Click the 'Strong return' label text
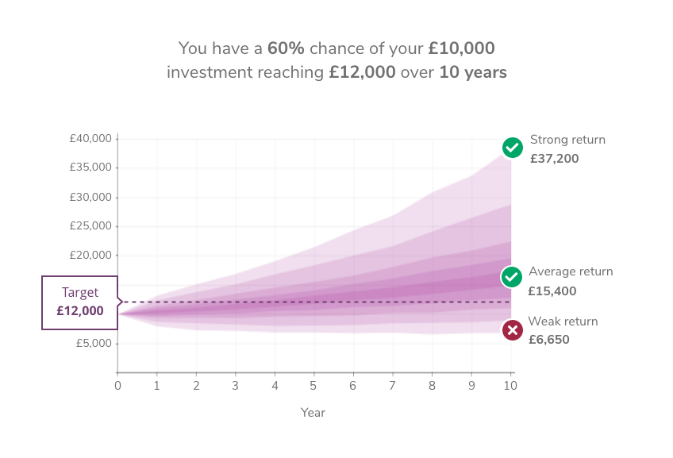This screenshot has height=458, width=673. [567, 140]
